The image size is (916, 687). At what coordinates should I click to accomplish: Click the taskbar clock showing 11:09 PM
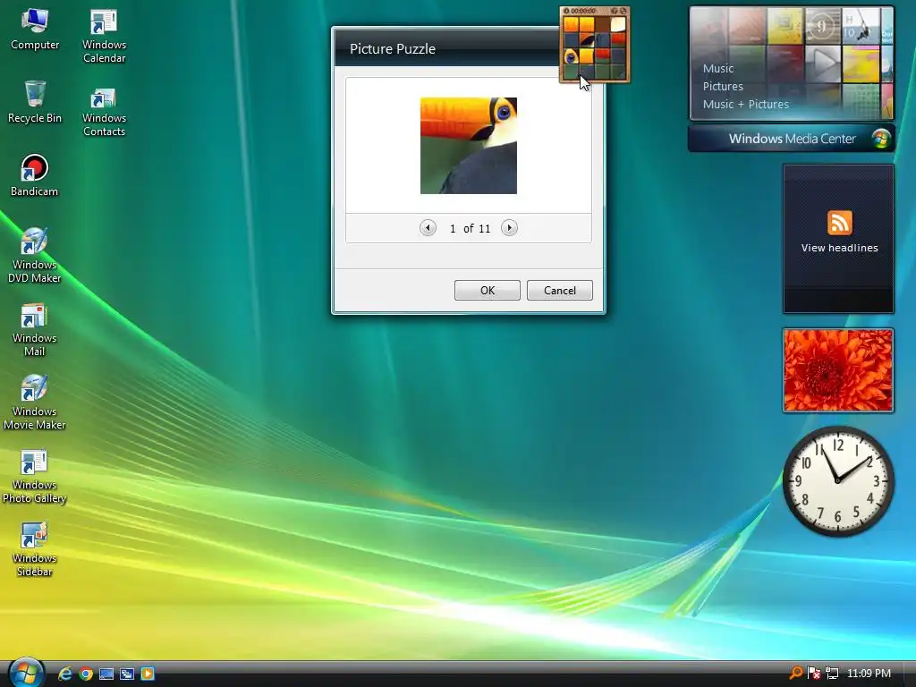point(869,674)
